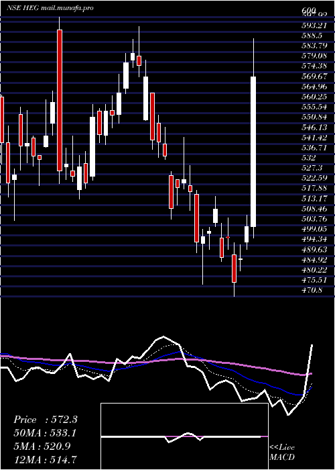Click the 532 axis label
This screenshot has width=335, height=470.
pyautogui.click(x=309, y=158)
